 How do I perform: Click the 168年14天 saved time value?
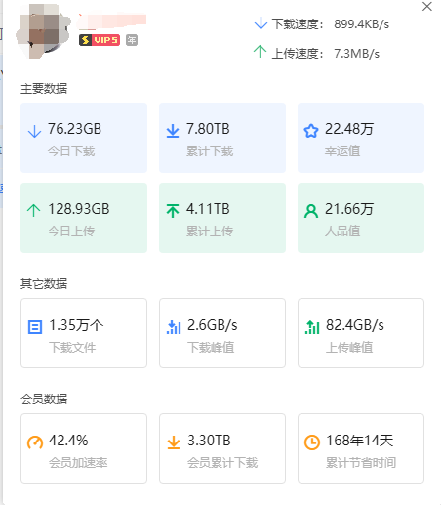[x=360, y=441]
